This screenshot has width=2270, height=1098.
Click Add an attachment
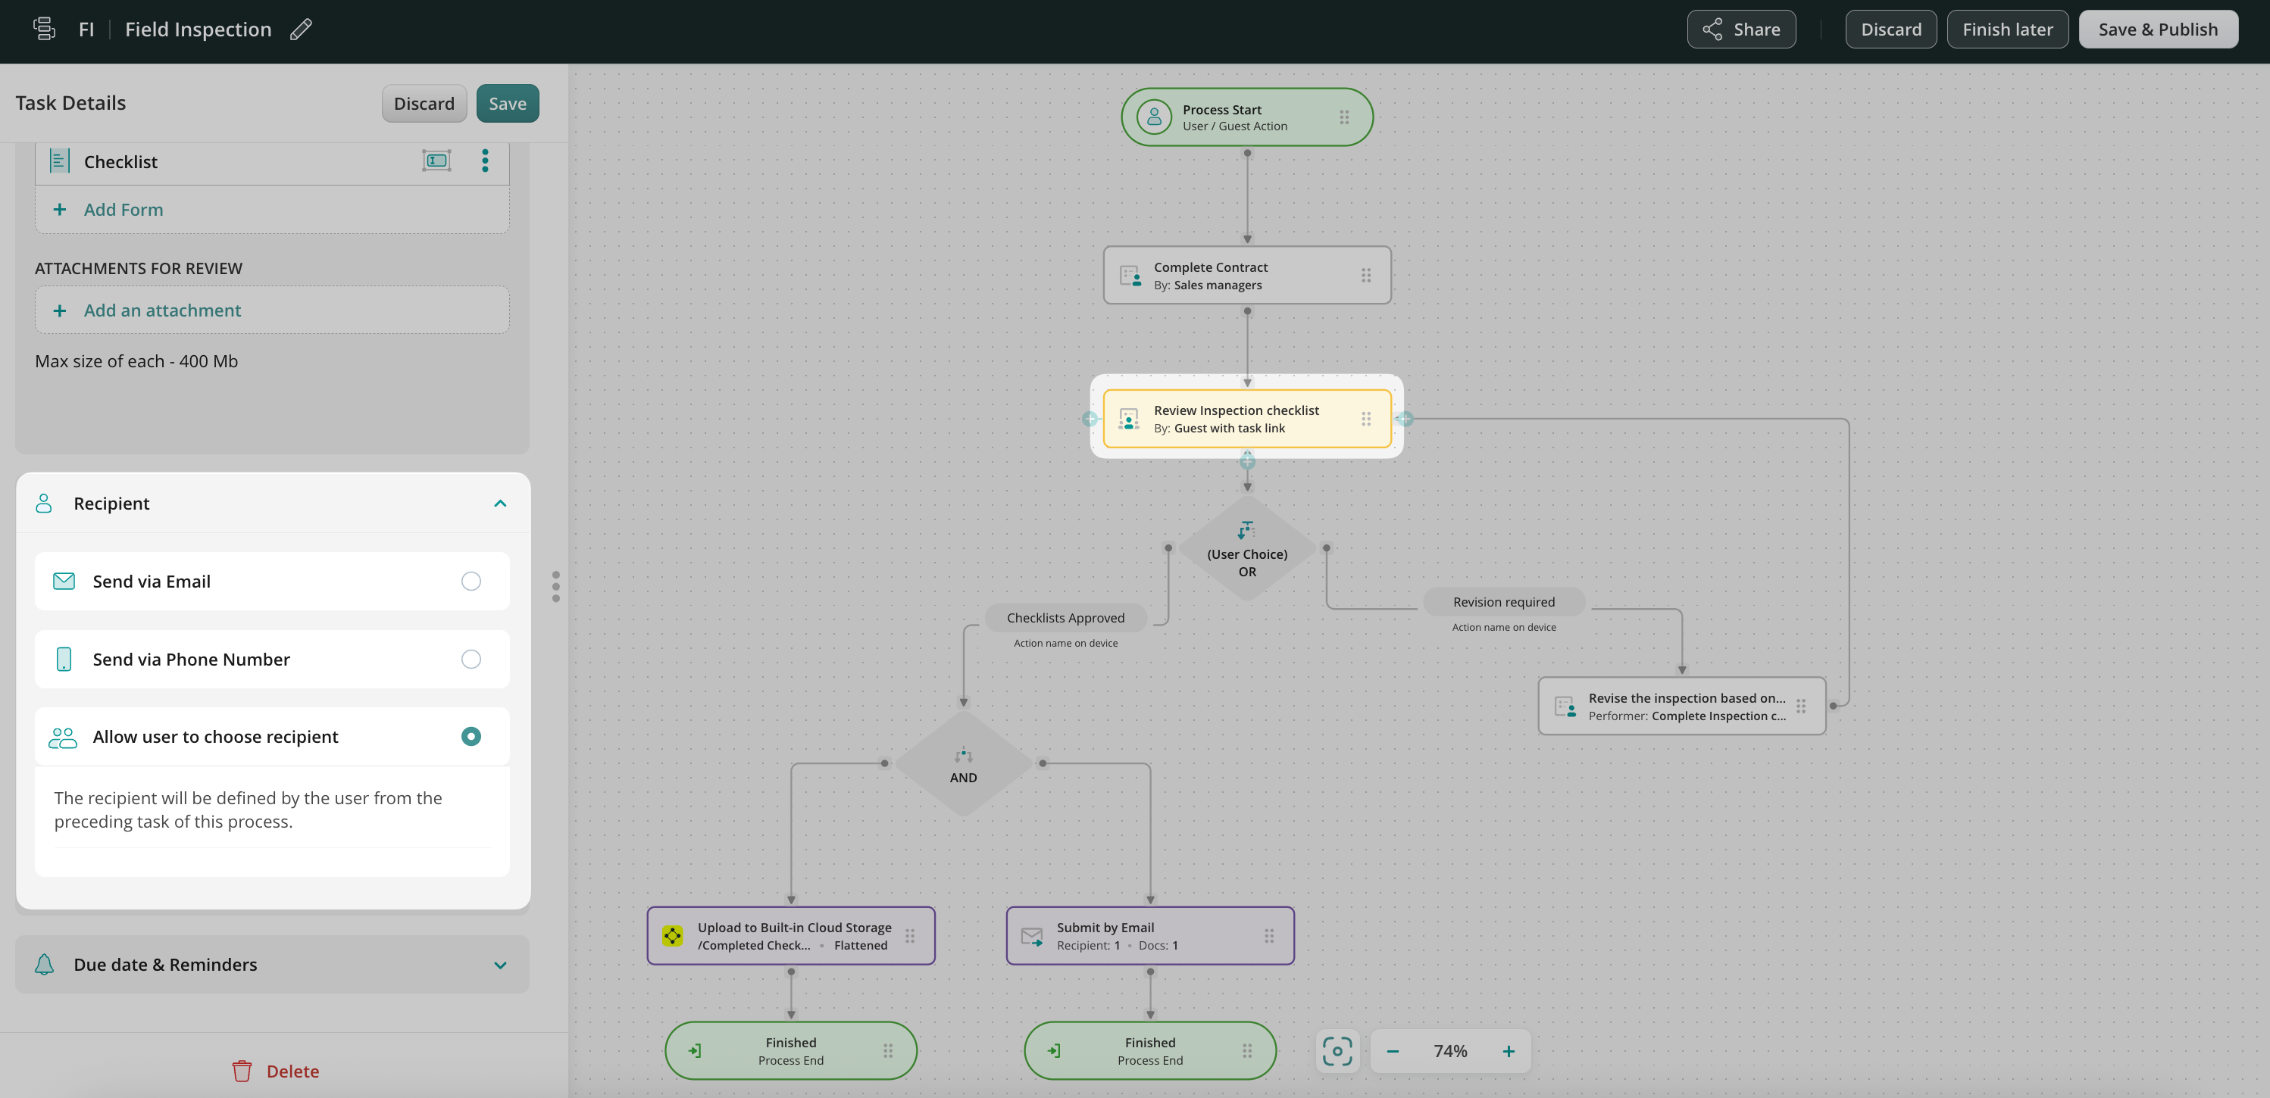click(161, 310)
